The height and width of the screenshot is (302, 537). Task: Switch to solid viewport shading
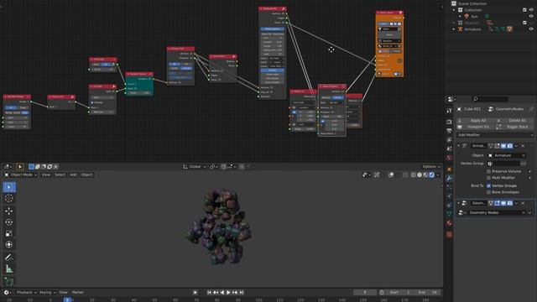[420, 175]
